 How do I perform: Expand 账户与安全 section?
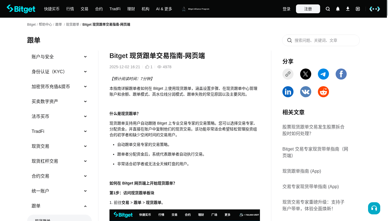pyautogui.click(x=59, y=57)
